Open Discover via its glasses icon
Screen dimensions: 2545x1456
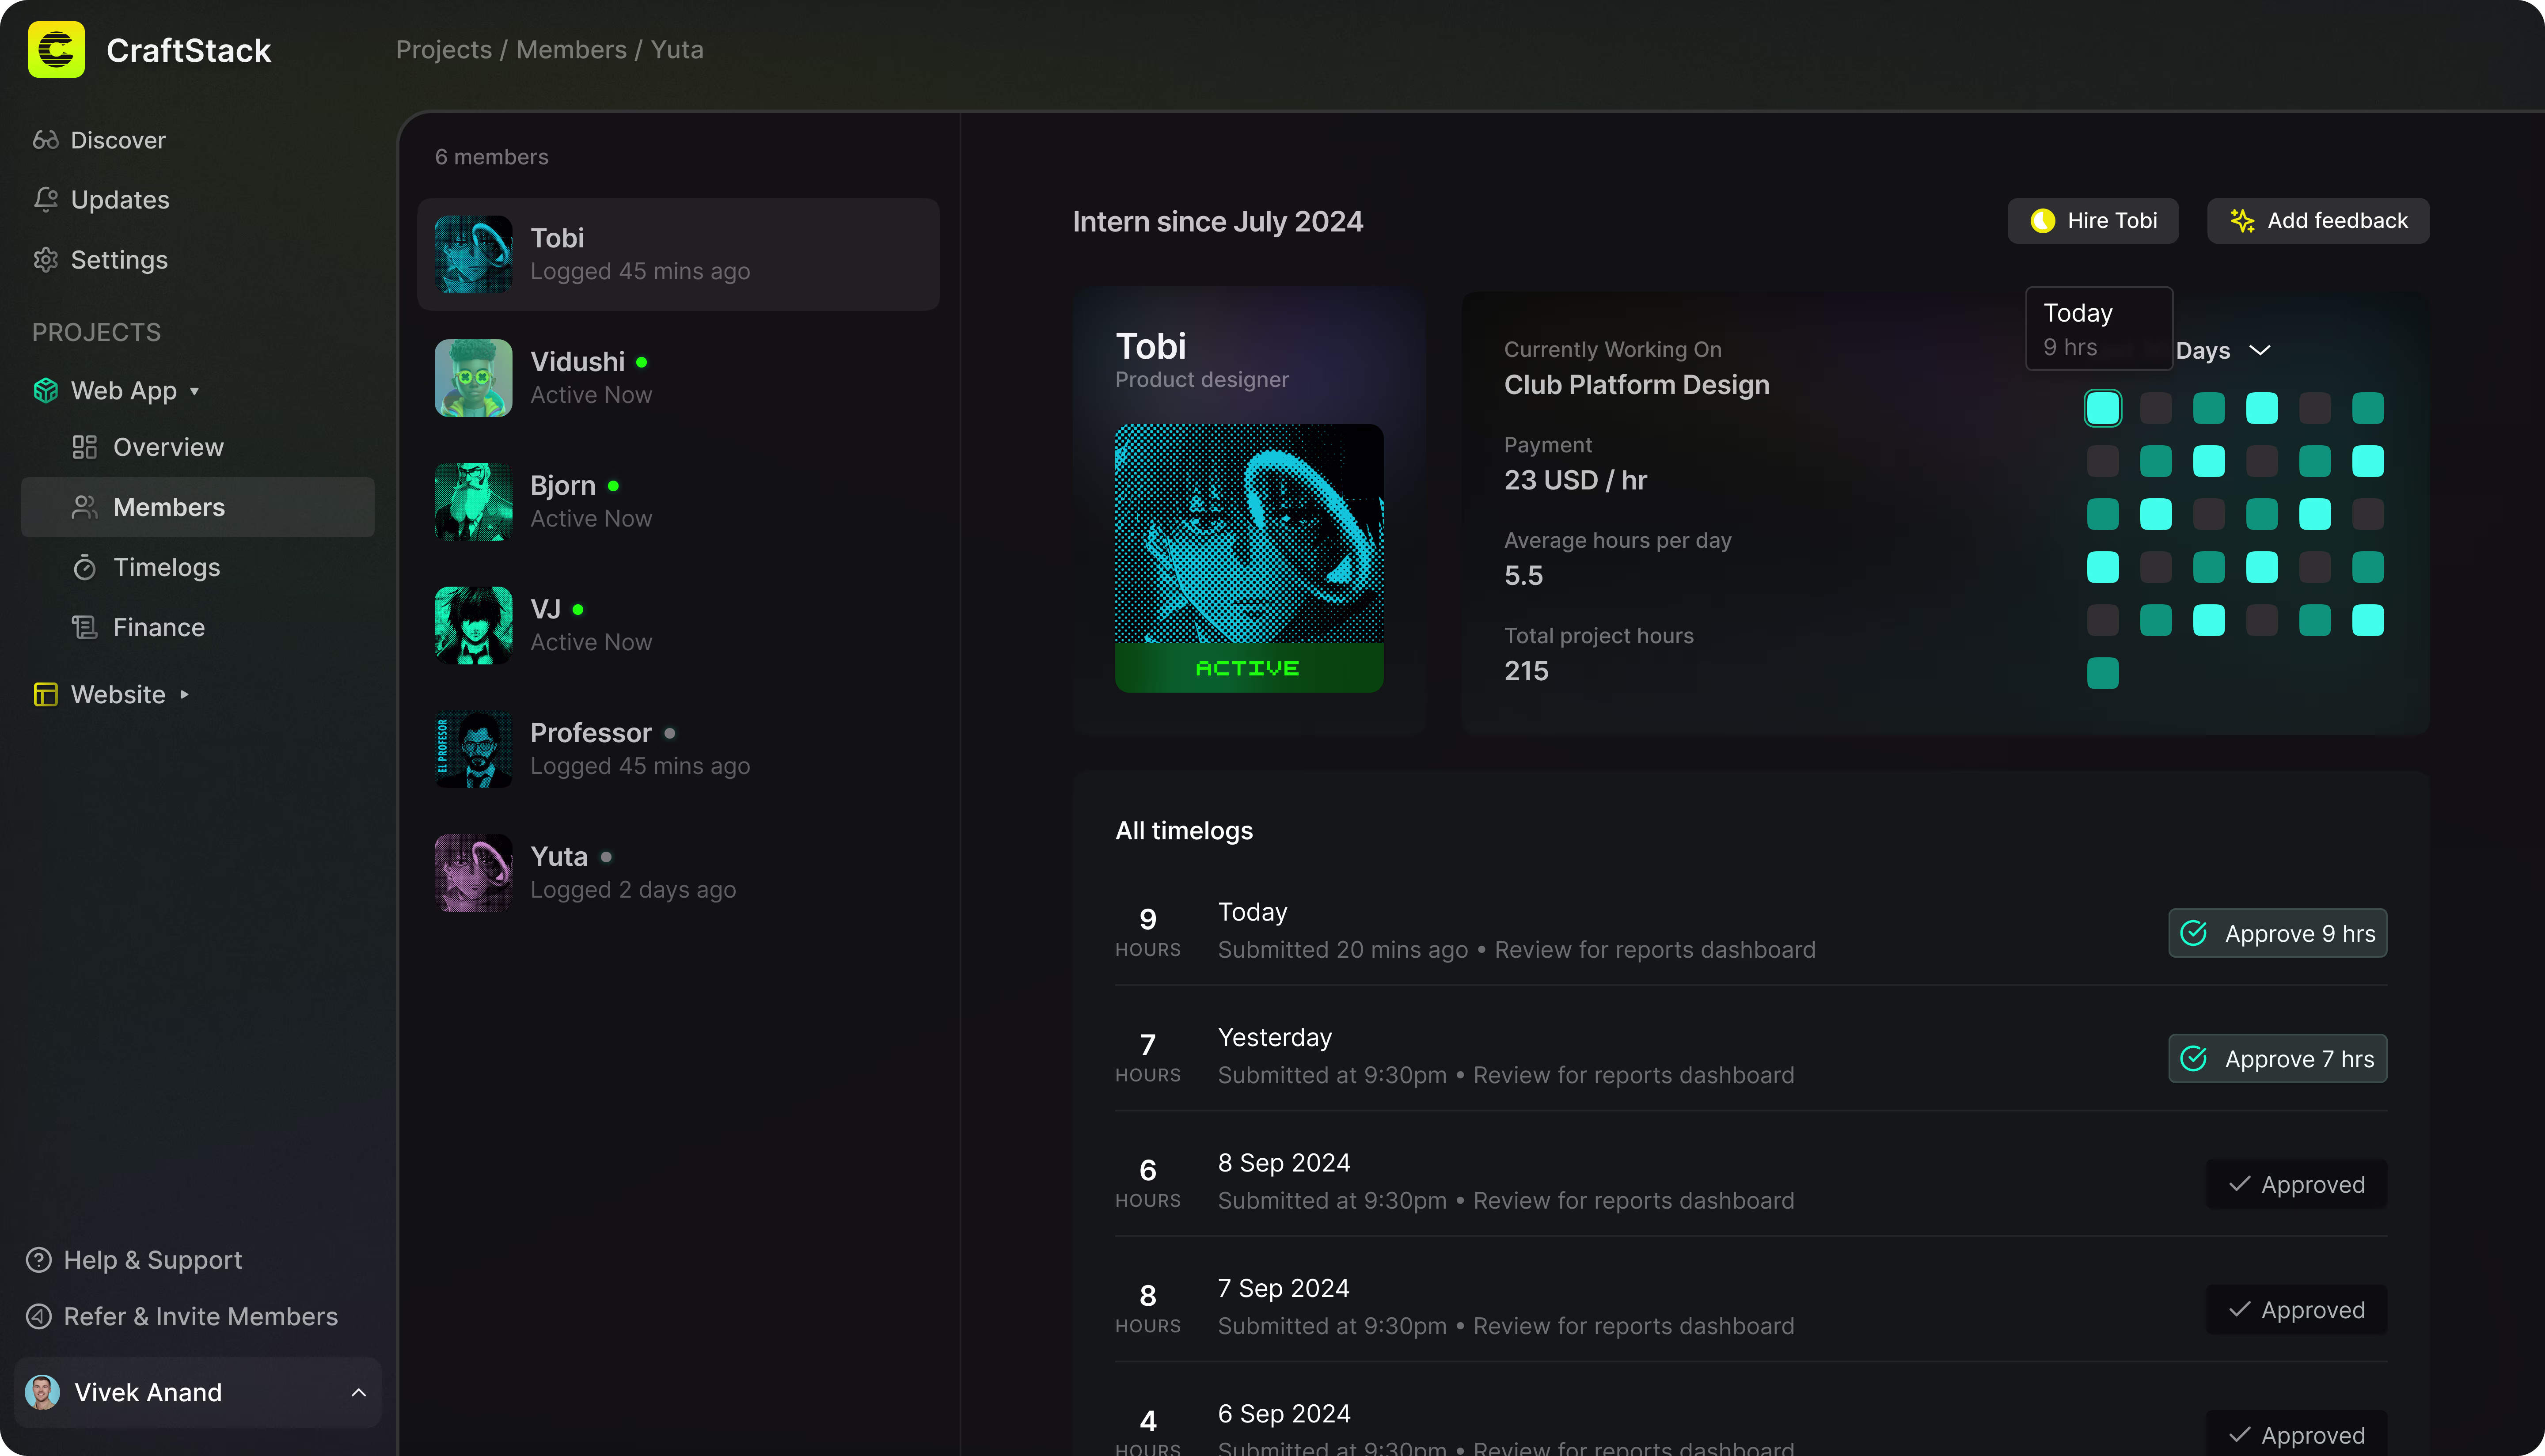coord(45,140)
